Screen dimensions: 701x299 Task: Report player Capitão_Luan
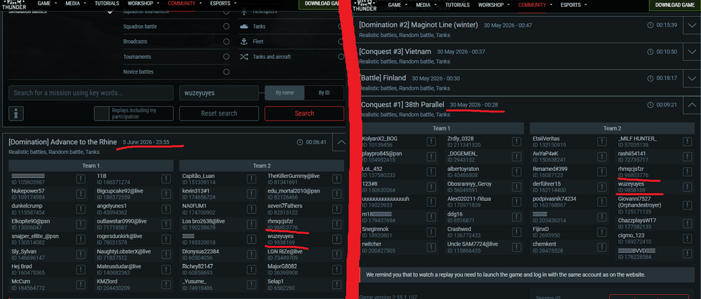pos(251,179)
